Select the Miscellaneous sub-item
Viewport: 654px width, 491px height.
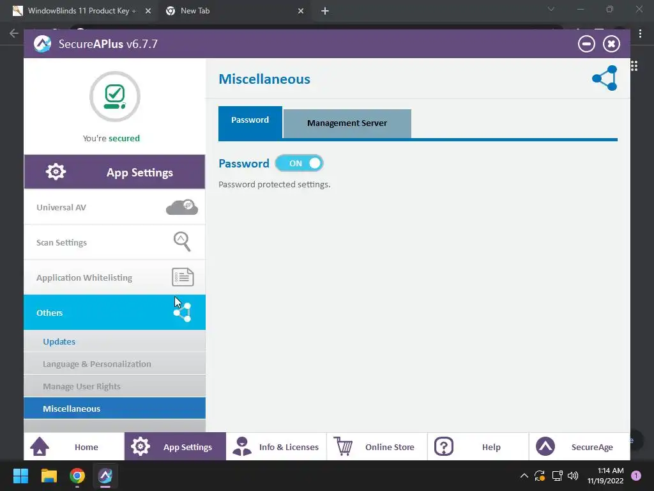point(115,409)
